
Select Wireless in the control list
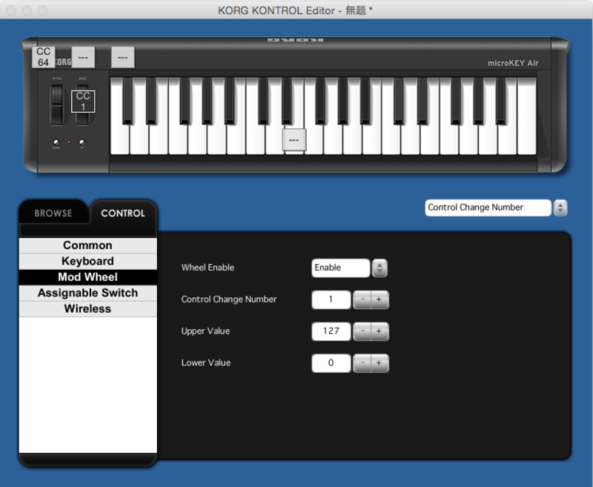(x=87, y=309)
